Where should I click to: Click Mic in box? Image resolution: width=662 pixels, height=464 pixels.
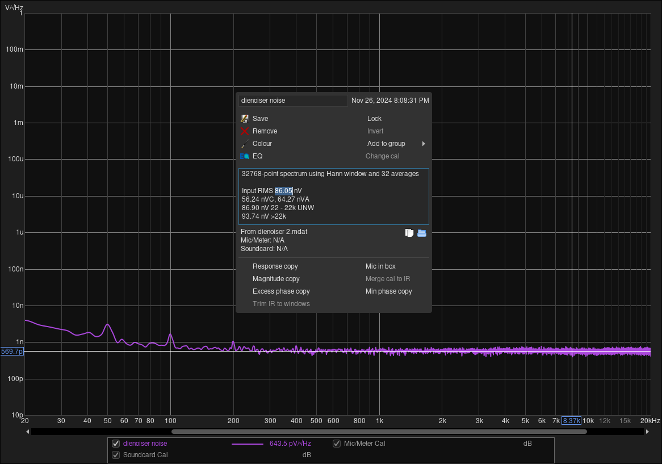(380, 266)
